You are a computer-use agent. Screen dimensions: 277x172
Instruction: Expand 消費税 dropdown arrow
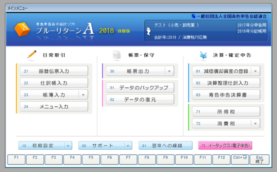pyautogui.click(x=255, y=123)
